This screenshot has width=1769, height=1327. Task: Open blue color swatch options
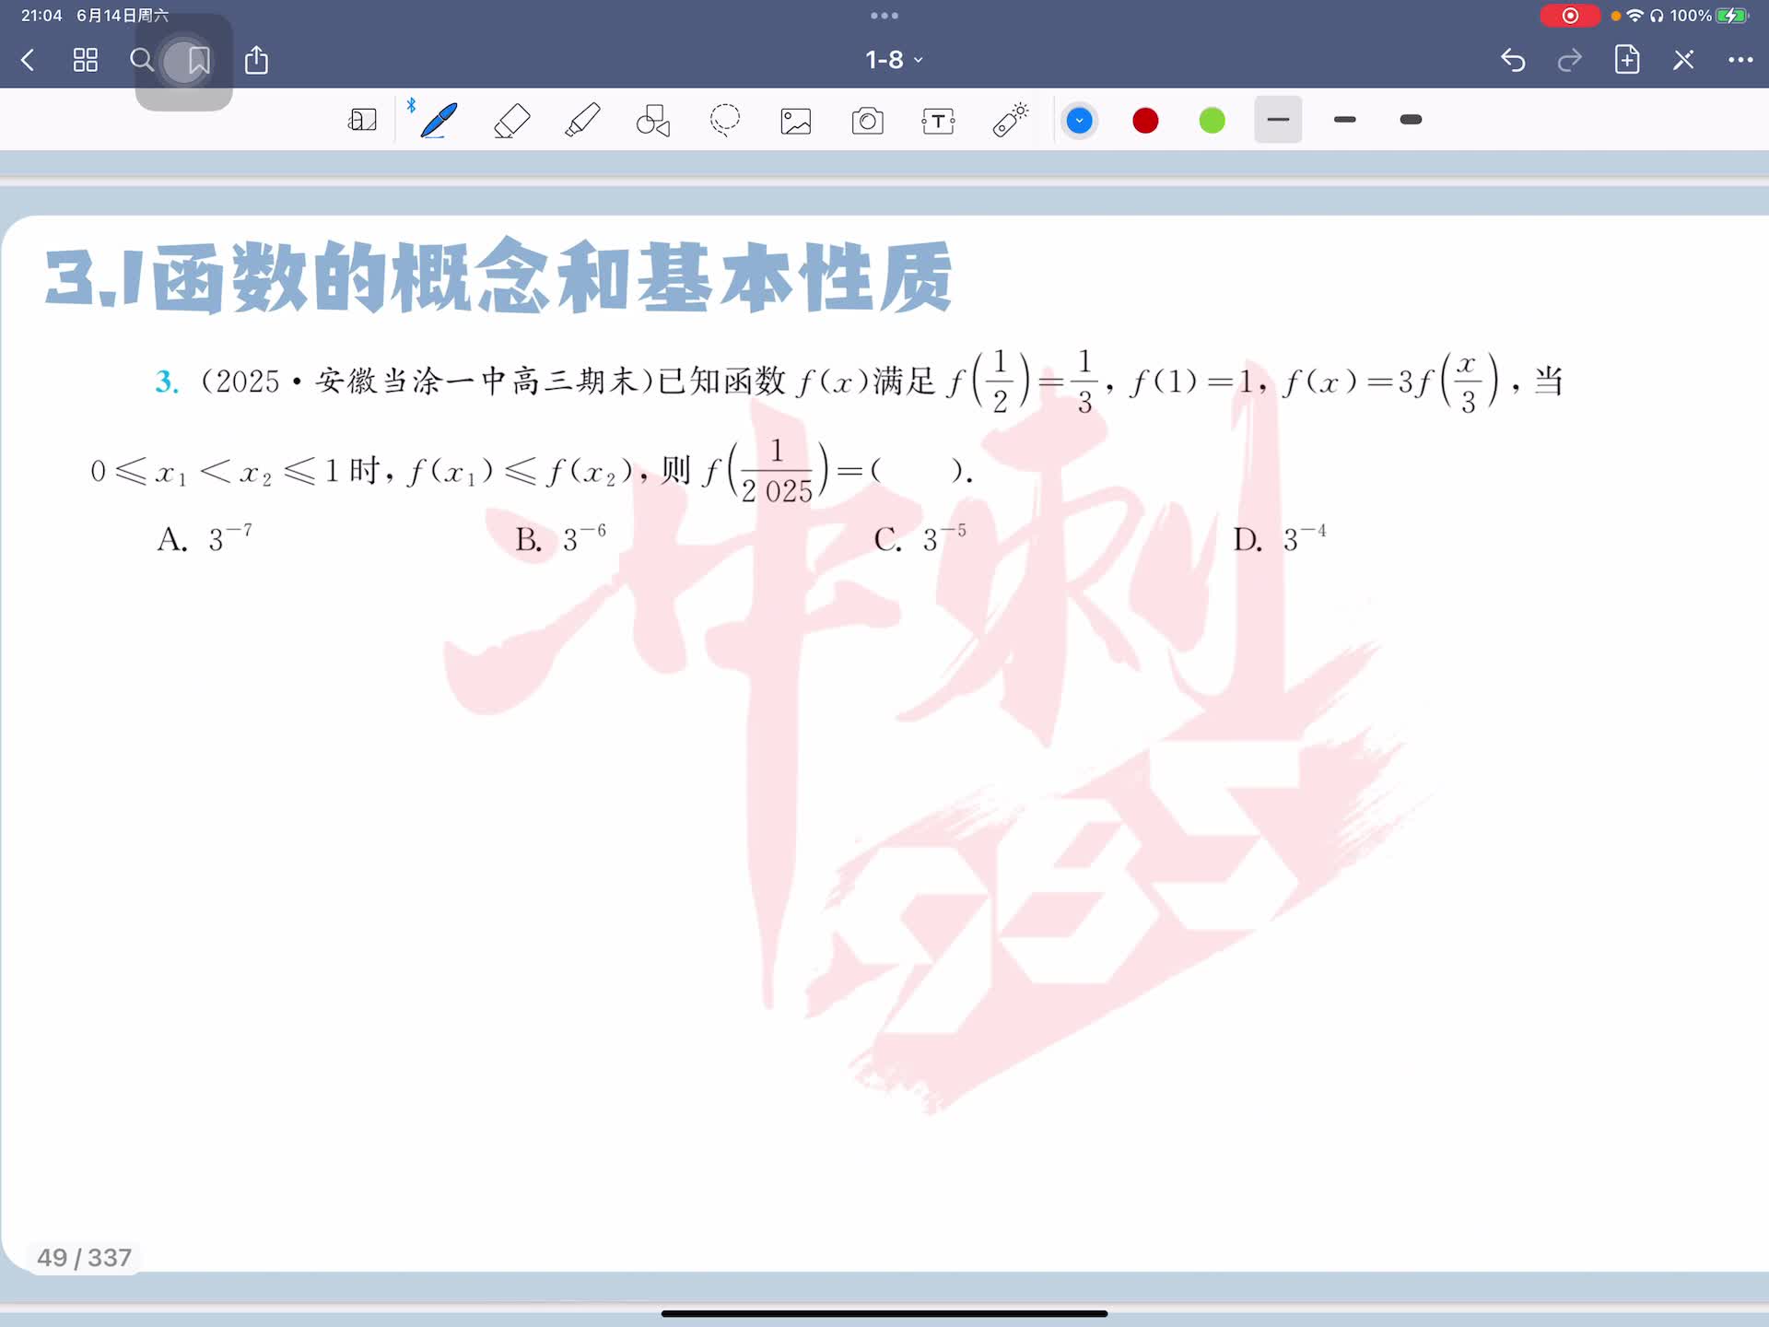point(1079,121)
